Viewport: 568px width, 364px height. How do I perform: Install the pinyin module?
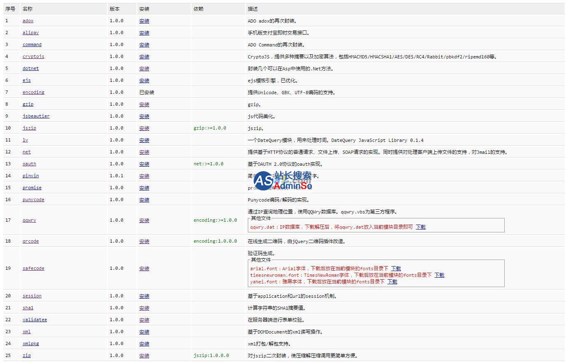[144, 176]
